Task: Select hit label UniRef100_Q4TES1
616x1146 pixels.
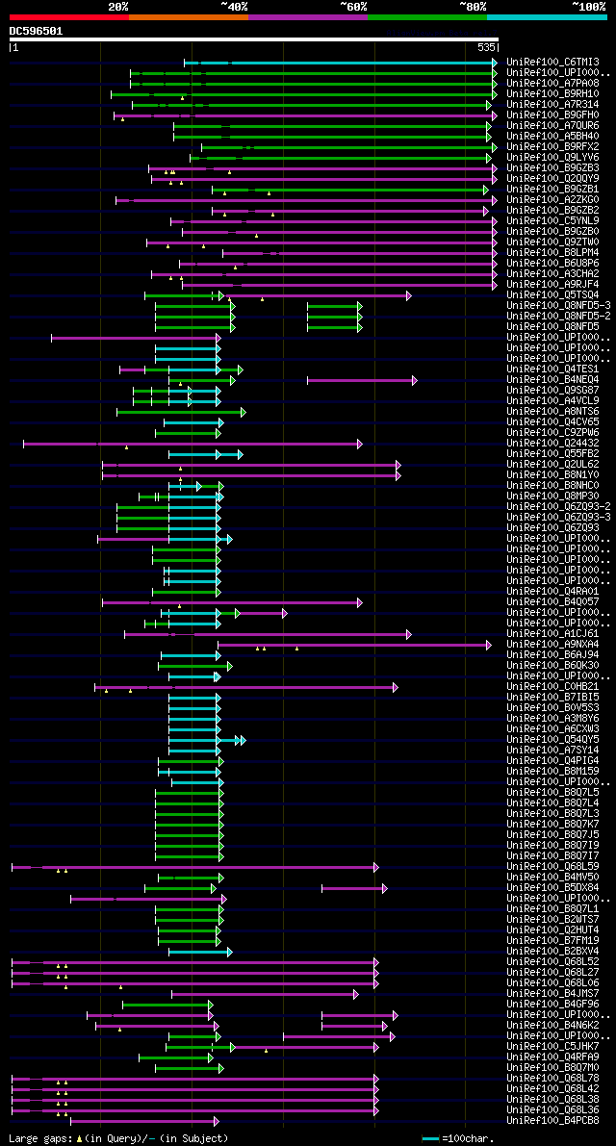Action: (552, 369)
